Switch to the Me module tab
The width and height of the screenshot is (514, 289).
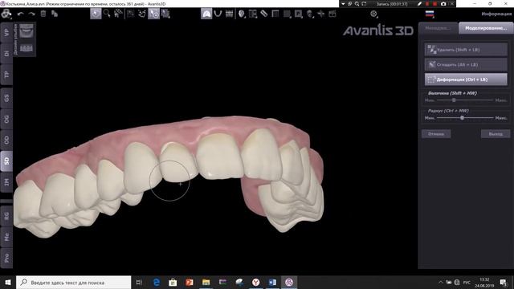click(x=6, y=237)
